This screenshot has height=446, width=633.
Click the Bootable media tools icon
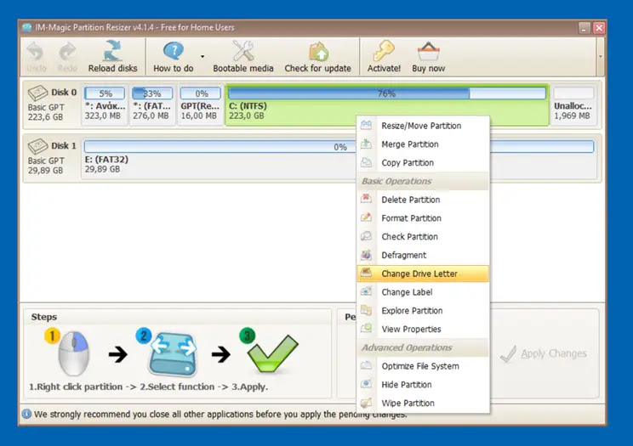point(243,51)
